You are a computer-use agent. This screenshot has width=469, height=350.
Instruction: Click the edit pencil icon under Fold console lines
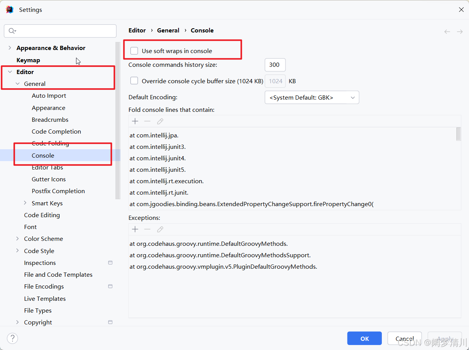[x=160, y=121]
